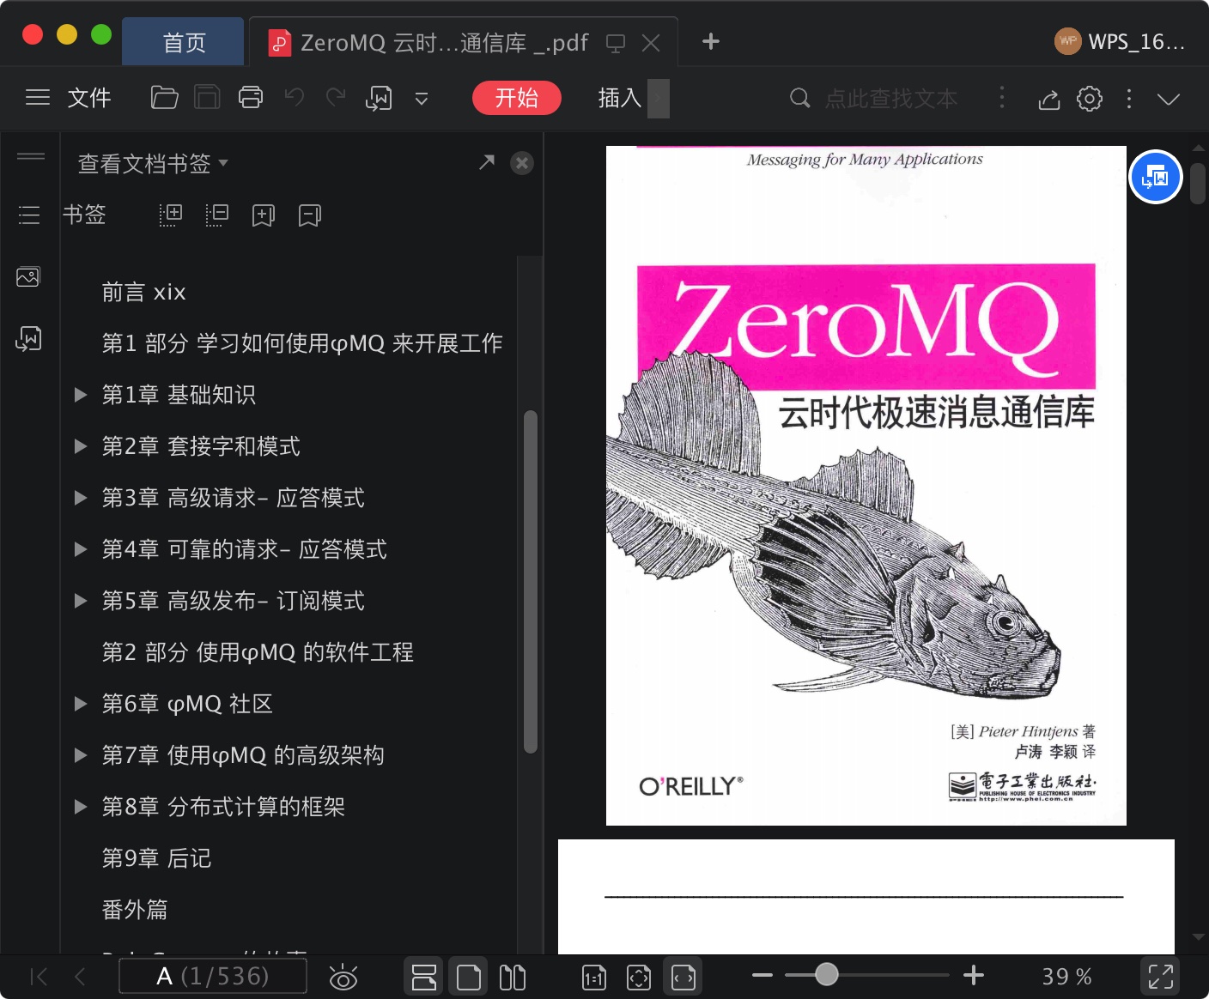
Task: Expand 第1章 基础知识 bookmark
Action: pos(81,395)
